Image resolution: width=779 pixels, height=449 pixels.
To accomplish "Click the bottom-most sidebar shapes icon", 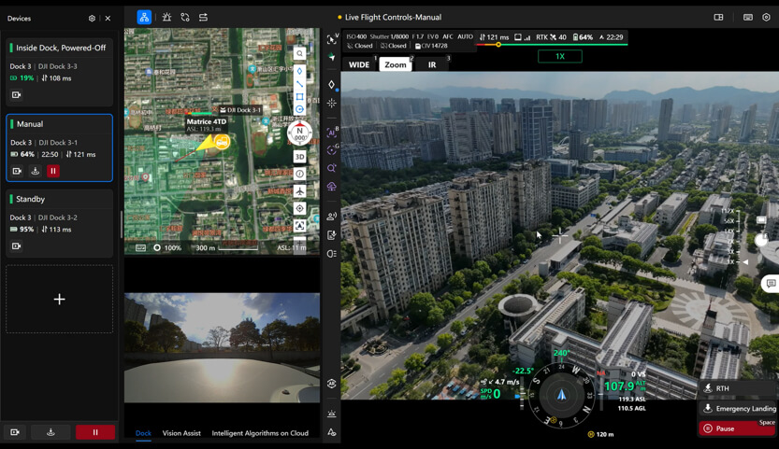I will click(332, 432).
